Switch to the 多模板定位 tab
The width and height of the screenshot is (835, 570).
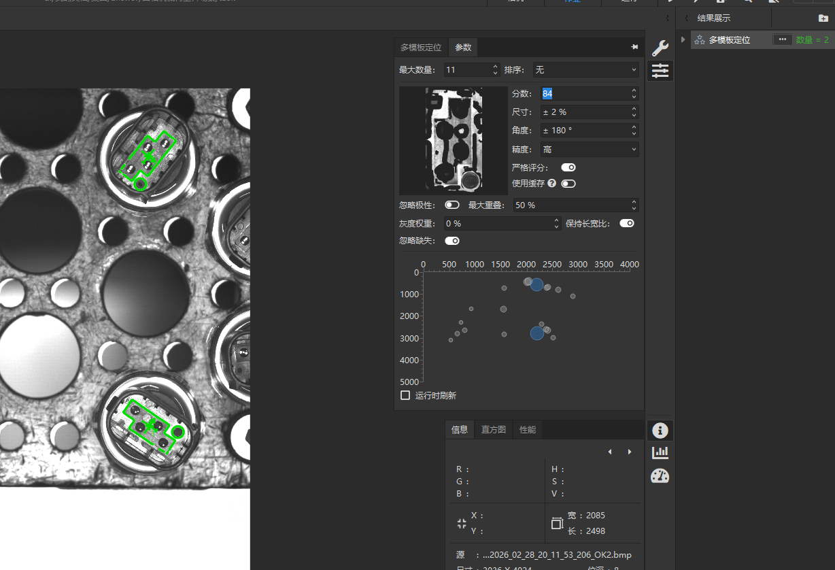click(x=420, y=48)
